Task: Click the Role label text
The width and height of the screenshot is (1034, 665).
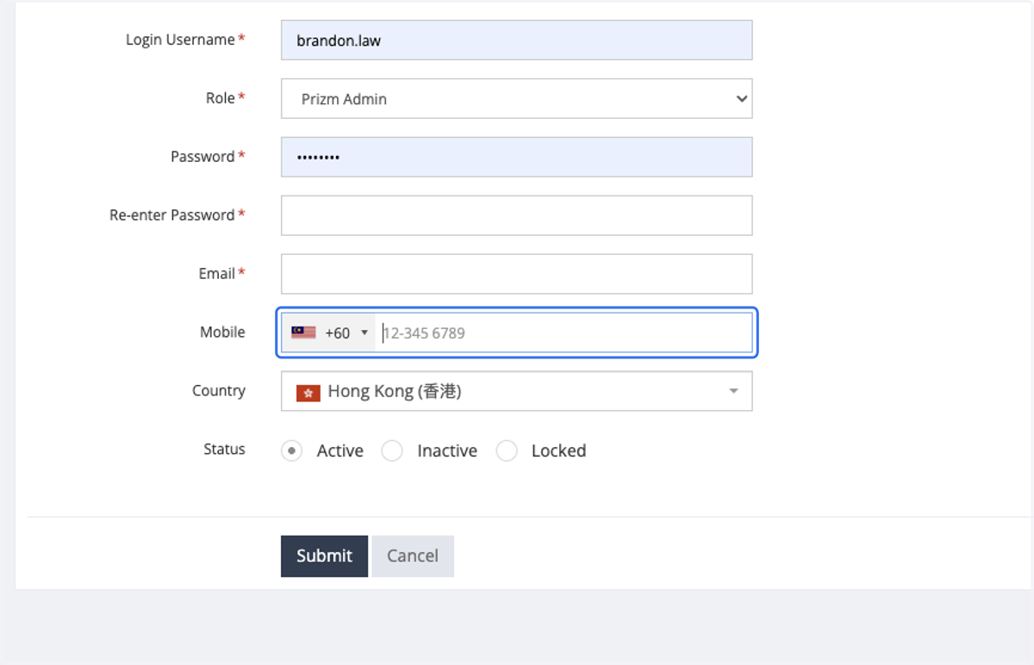Action: pos(221,98)
